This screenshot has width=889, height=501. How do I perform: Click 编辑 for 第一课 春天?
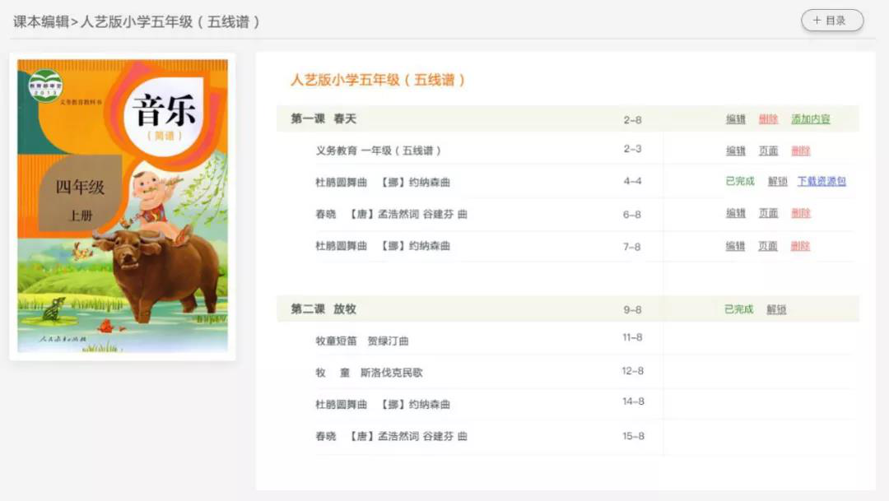click(x=735, y=119)
